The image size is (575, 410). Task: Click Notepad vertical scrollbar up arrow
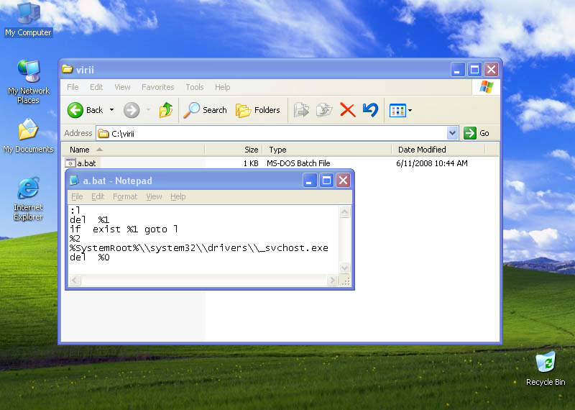tap(345, 211)
